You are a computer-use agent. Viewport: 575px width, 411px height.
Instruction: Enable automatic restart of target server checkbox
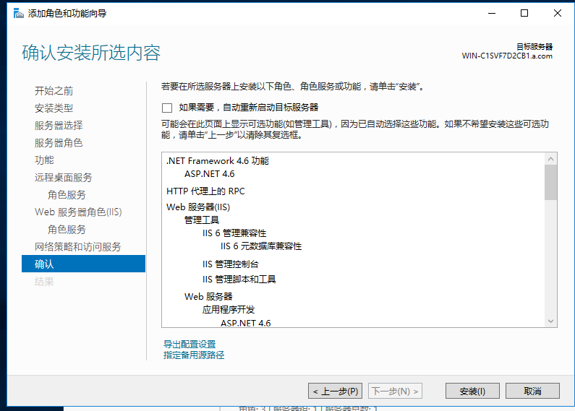(x=167, y=108)
